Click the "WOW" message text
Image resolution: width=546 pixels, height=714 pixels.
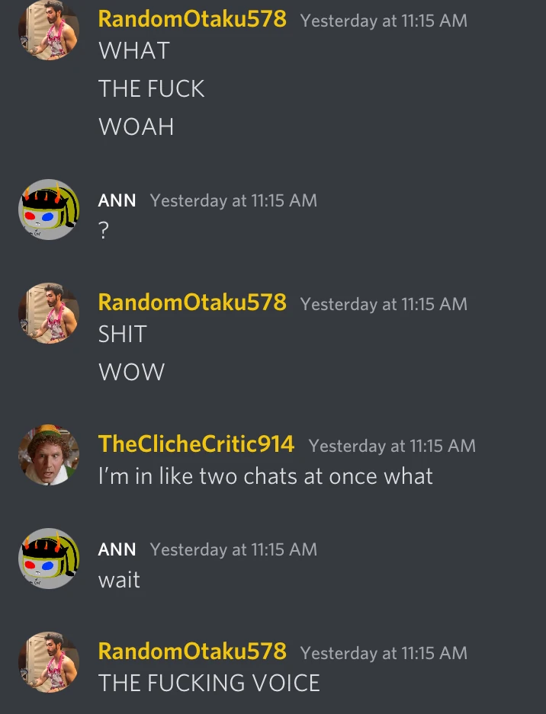(132, 372)
